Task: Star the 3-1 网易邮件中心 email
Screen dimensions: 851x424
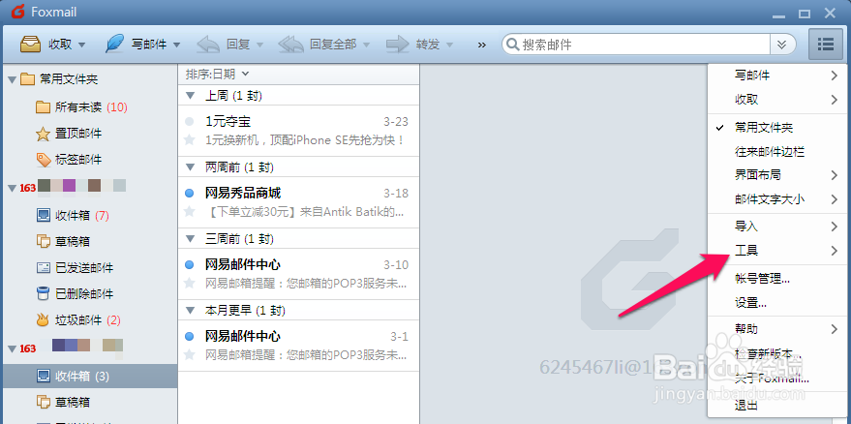Action: (190, 355)
